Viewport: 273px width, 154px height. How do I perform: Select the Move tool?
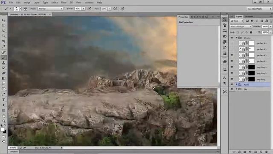(4, 21)
